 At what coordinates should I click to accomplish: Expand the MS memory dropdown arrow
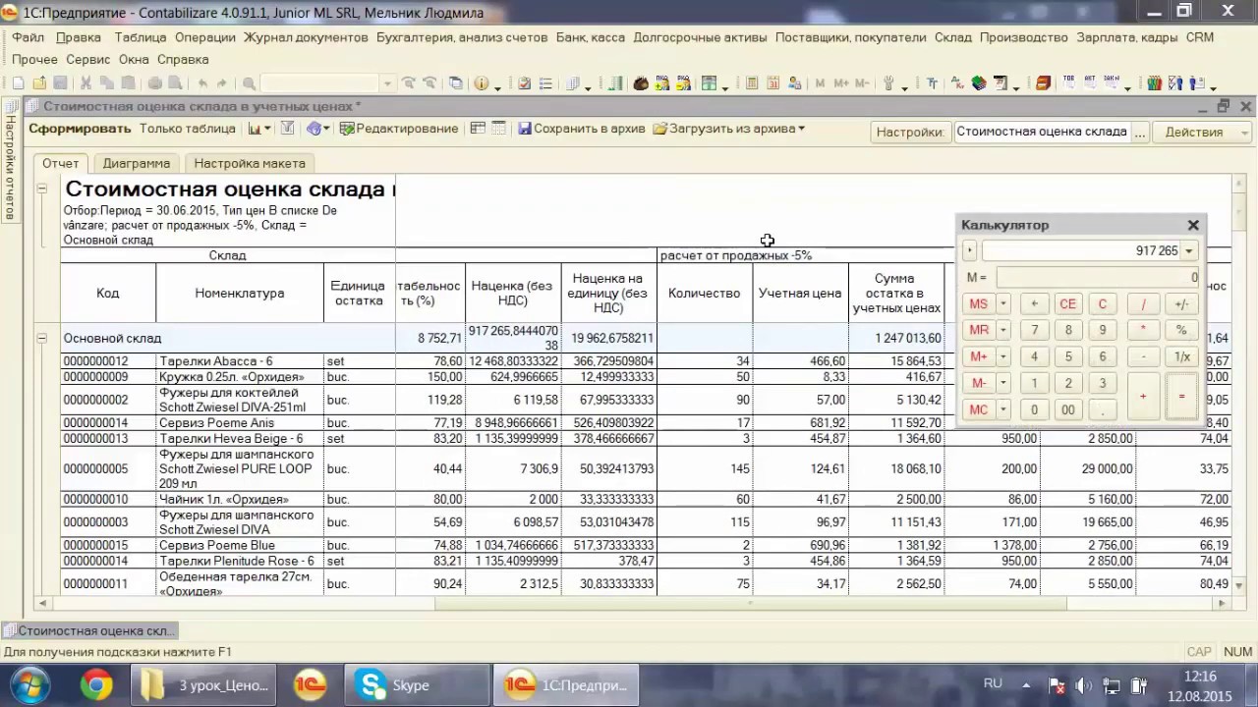pos(1003,303)
